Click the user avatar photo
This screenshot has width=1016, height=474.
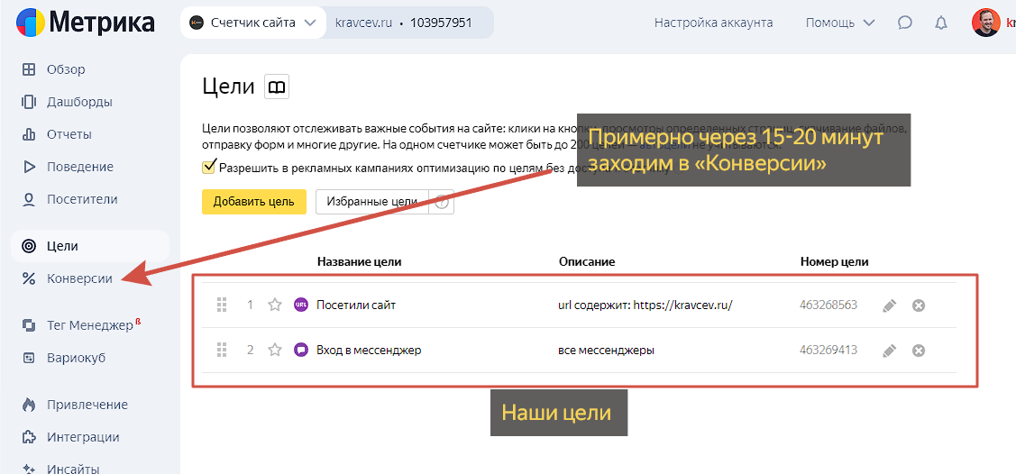[985, 23]
